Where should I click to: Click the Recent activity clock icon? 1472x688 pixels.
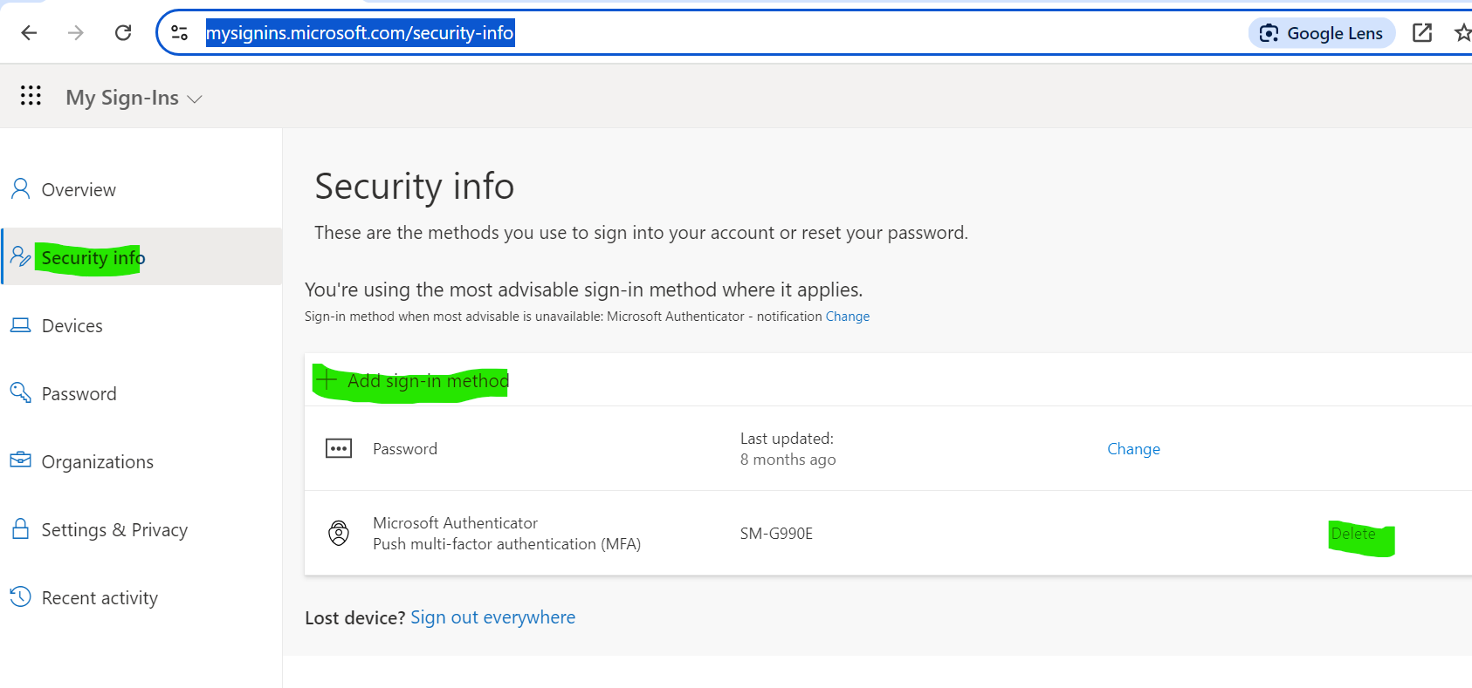[20, 596]
